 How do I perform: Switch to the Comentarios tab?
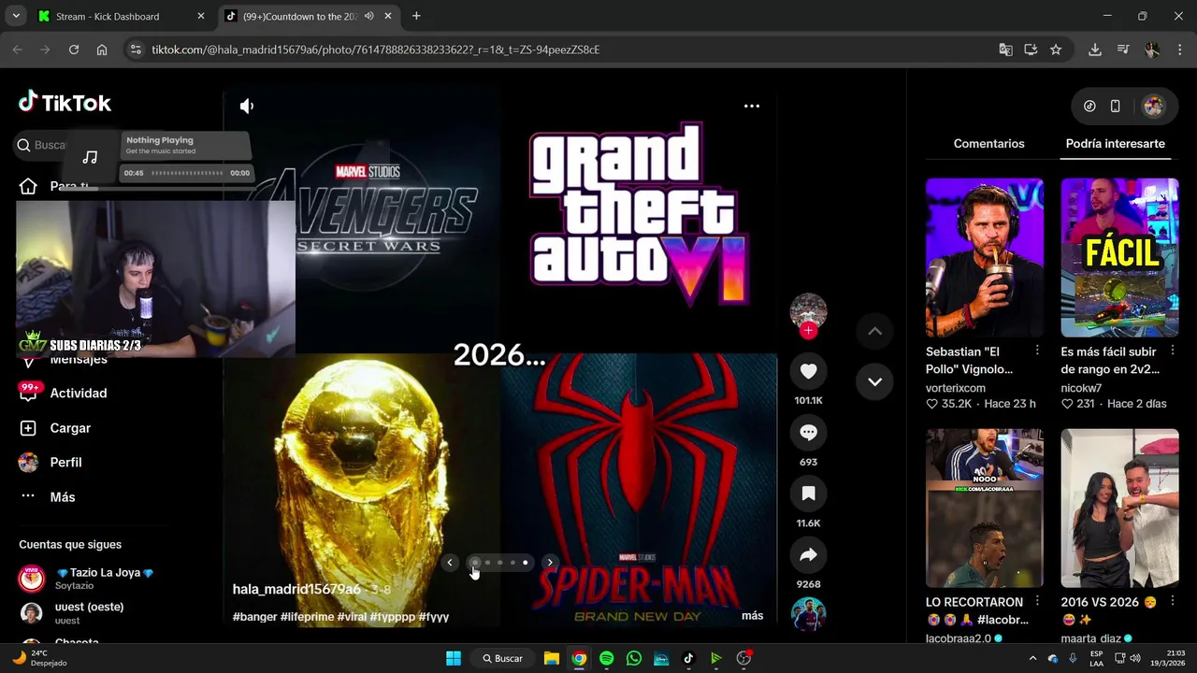click(x=989, y=144)
